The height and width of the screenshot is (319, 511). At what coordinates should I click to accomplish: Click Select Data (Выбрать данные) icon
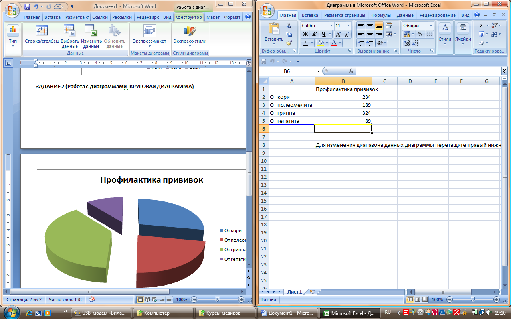[69, 30]
